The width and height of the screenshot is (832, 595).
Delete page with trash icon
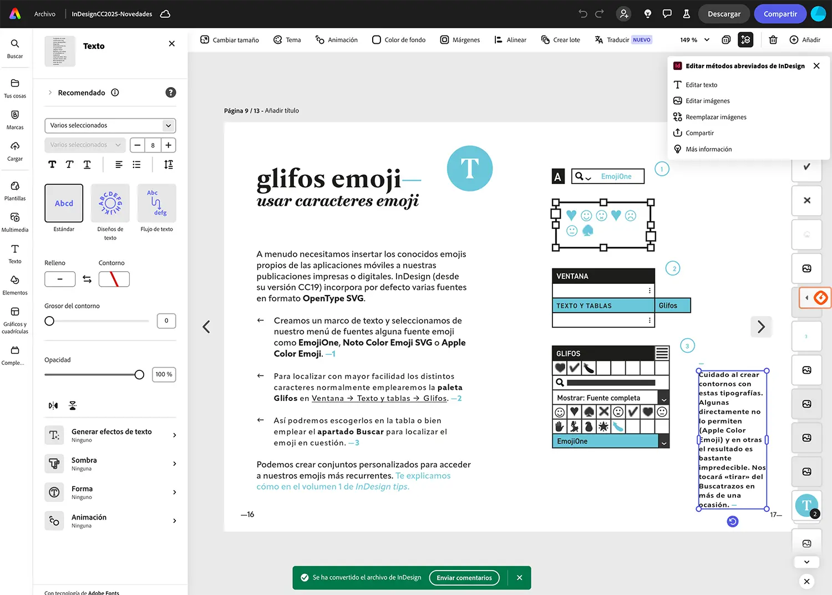(773, 40)
